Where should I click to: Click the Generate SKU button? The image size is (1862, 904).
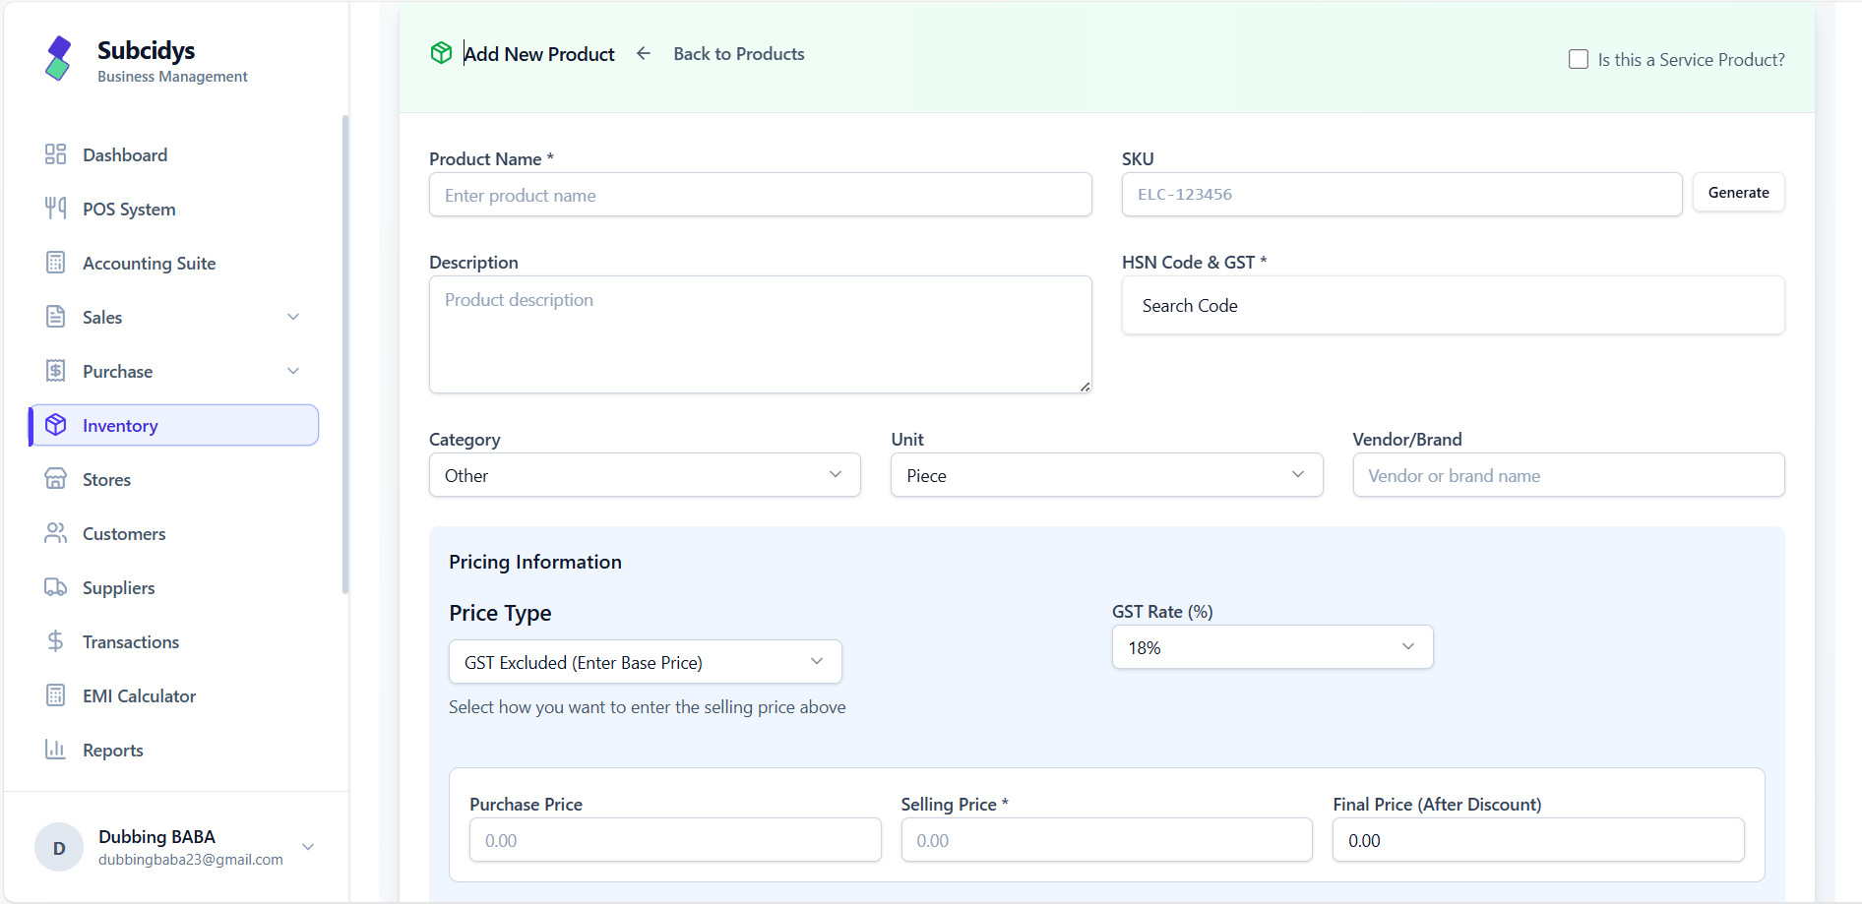[1738, 193]
